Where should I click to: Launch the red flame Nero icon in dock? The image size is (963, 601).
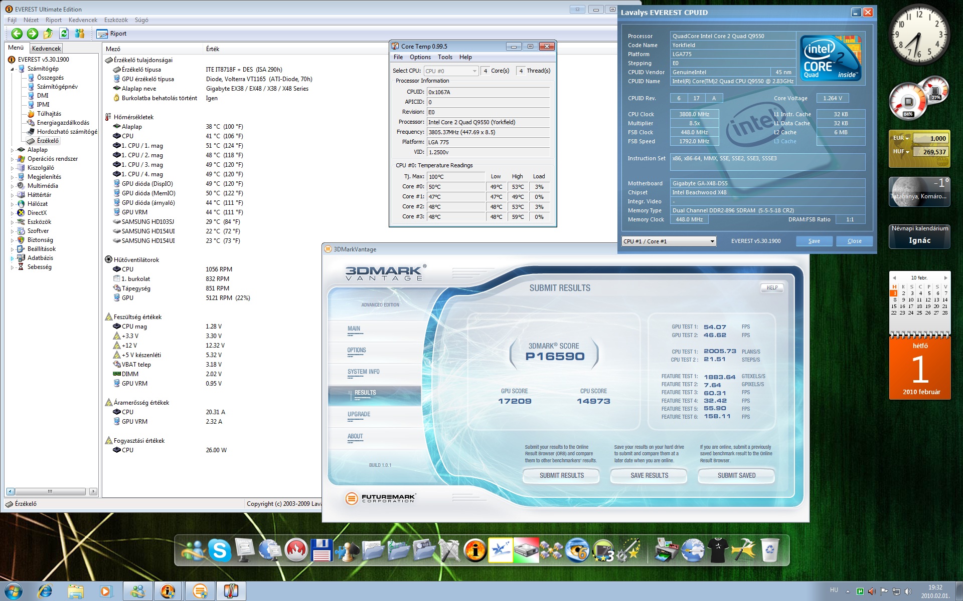296,550
